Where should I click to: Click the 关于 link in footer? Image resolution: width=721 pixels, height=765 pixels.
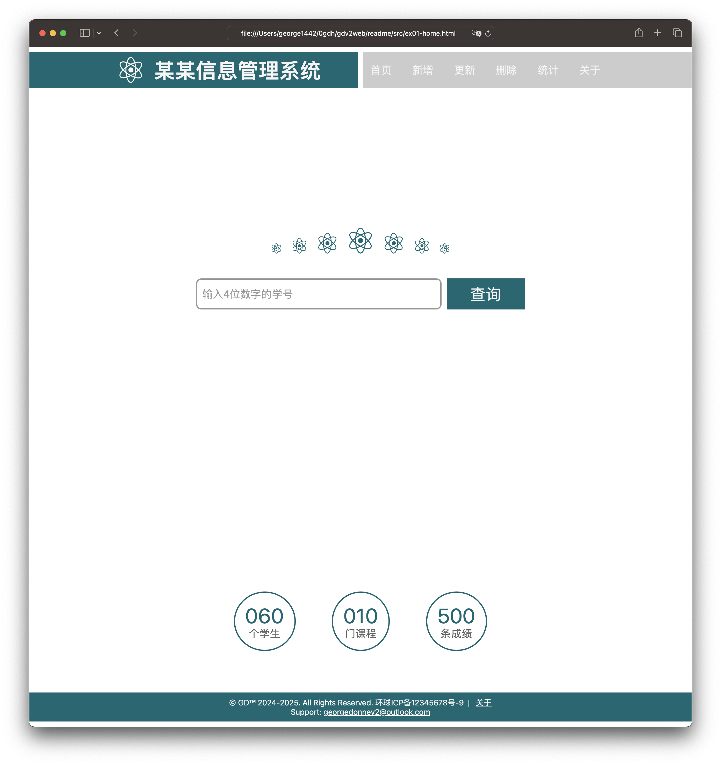coord(484,703)
